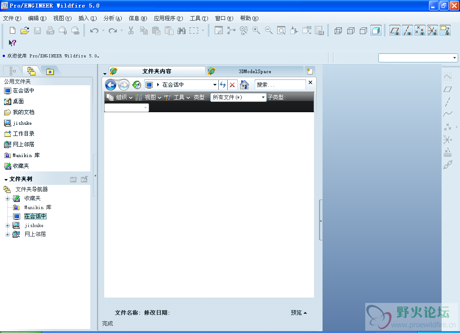Collapse the 文件夹树 section
The height and width of the screenshot is (333, 460).
pos(6,180)
